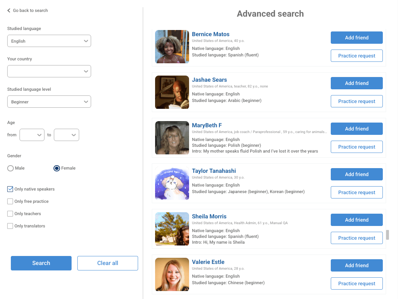The height and width of the screenshot is (299, 398).
Task: Open Taylor Tanahashi avatar image
Action: [x=172, y=183]
